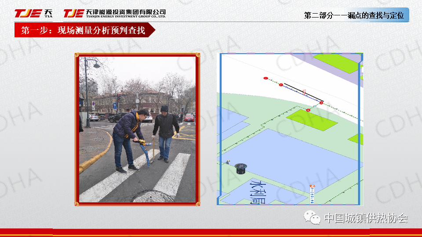Click the black manhole device icon on map
The height and width of the screenshot is (237, 422).
[240, 168]
